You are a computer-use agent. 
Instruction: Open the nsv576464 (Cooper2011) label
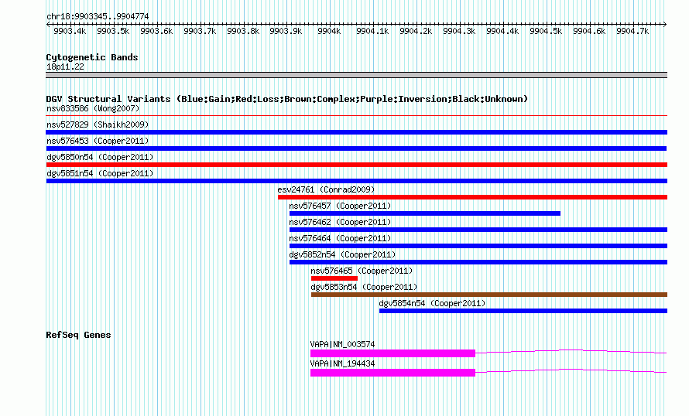(x=340, y=238)
